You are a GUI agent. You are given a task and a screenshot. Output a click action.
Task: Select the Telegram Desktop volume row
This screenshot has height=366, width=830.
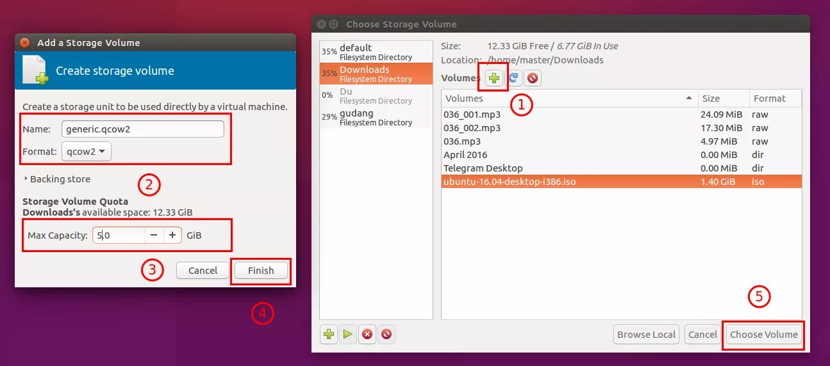(621, 168)
